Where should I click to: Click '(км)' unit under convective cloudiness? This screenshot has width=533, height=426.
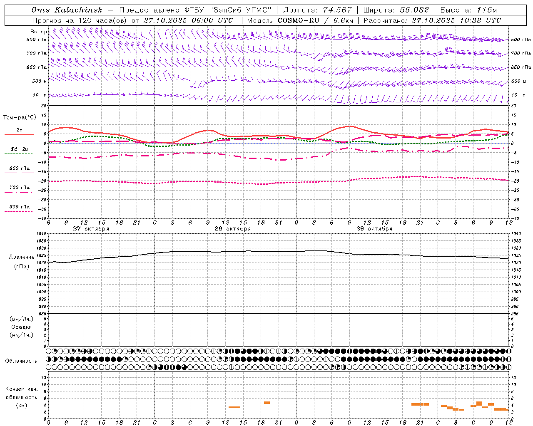(21, 405)
